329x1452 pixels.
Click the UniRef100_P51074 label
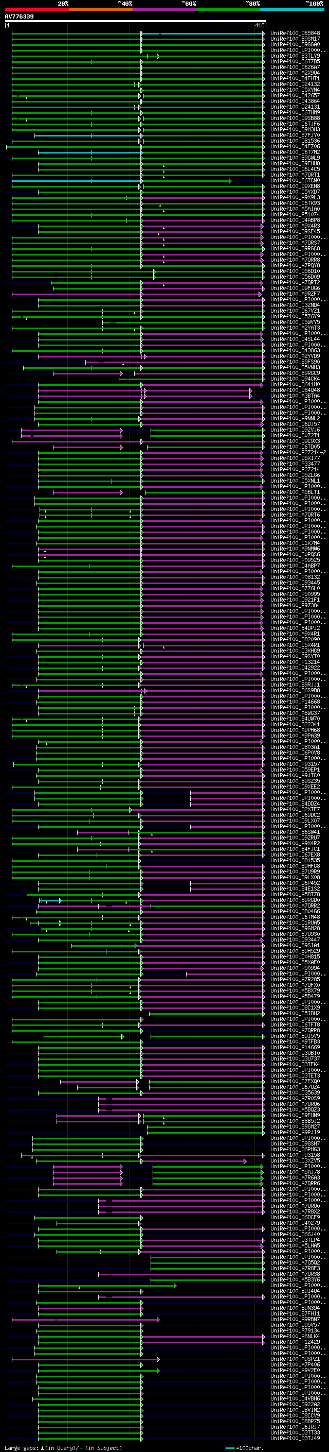(295, 214)
